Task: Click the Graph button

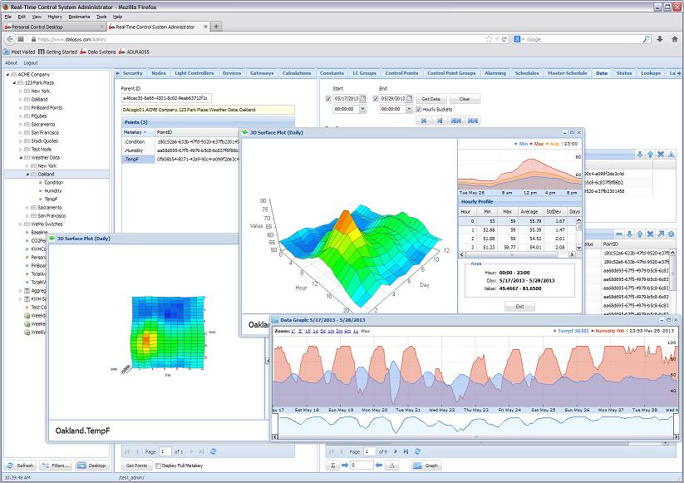Action: coord(426,466)
